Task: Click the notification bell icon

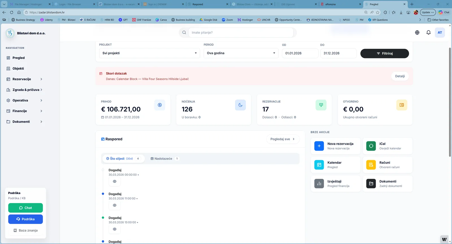Action: point(428,32)
